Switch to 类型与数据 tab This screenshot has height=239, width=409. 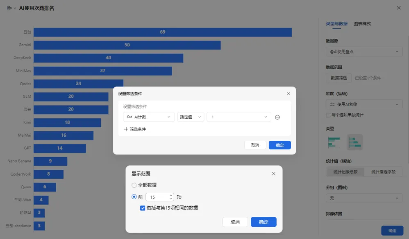coord(336,24)
